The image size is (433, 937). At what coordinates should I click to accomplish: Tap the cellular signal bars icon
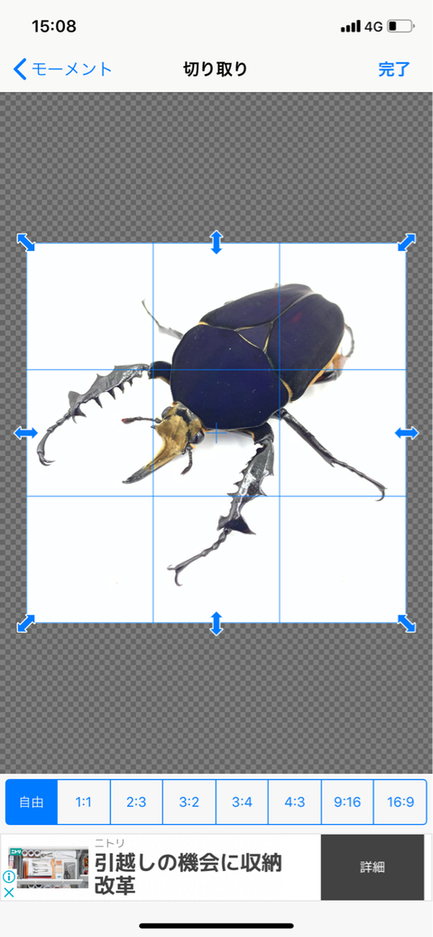[351, 26]
